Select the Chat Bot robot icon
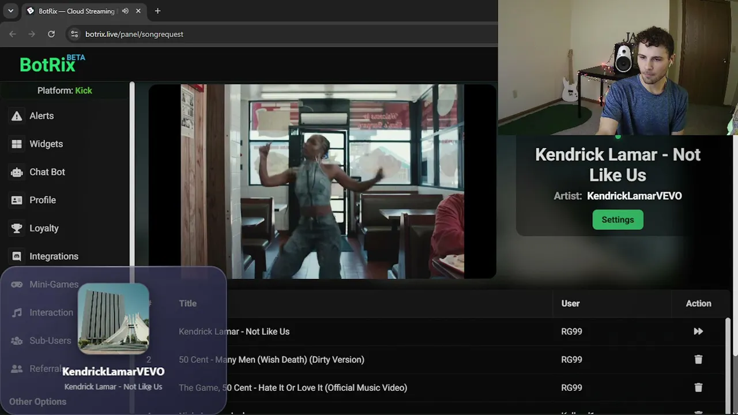The height and width of the screenshot is (415, 738). 17,172
